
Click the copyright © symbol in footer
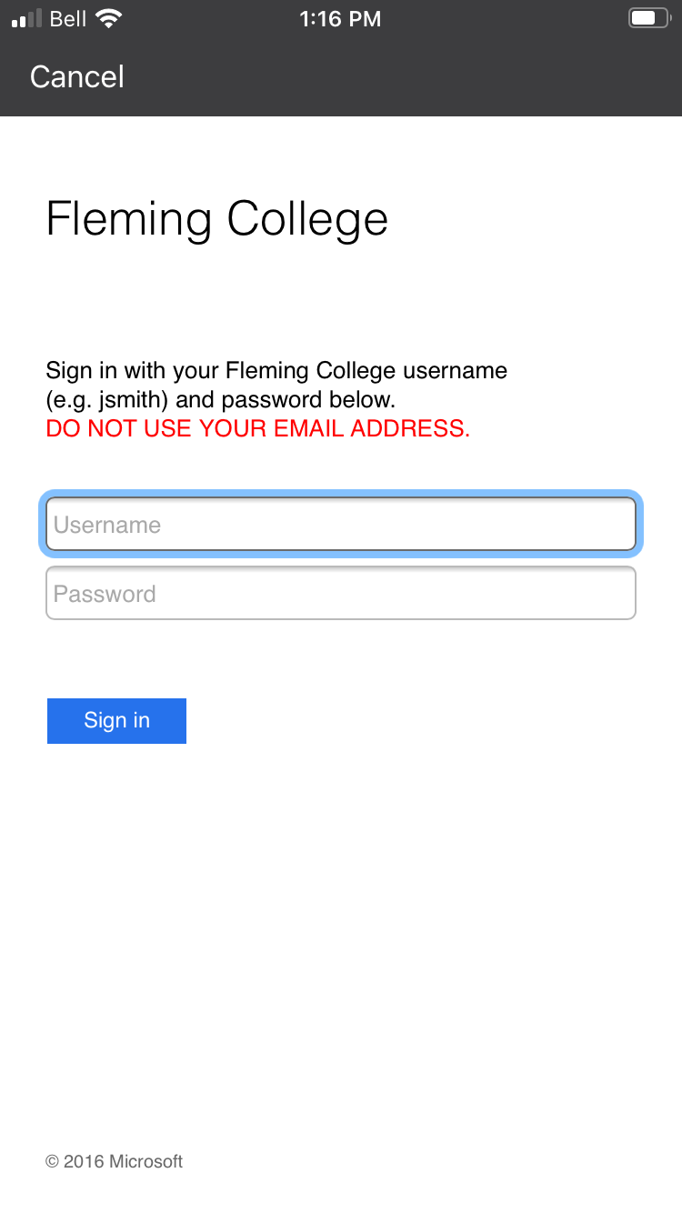(x=53, y=1161)
